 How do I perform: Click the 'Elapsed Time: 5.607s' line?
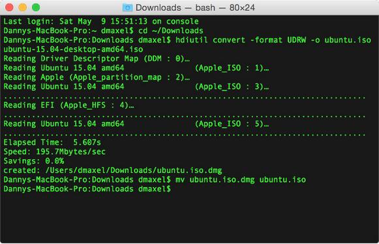(52, 142)
